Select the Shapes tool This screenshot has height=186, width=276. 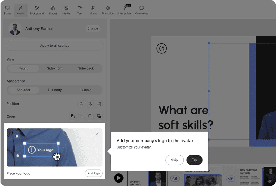tap(53, 10)
